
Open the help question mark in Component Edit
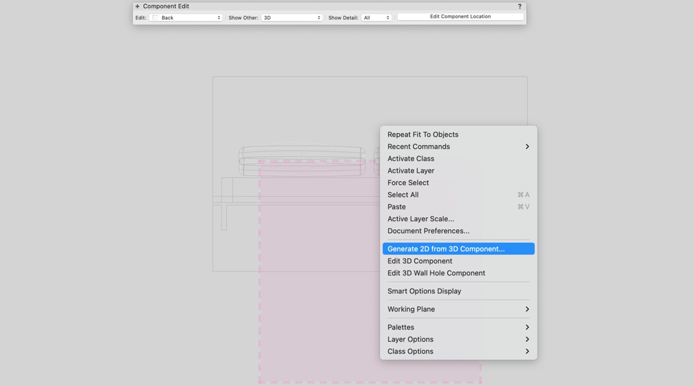tap(520, 6)
